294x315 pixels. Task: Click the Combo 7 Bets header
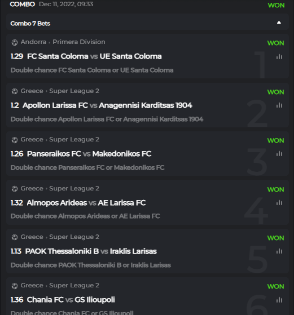(147, 22)
